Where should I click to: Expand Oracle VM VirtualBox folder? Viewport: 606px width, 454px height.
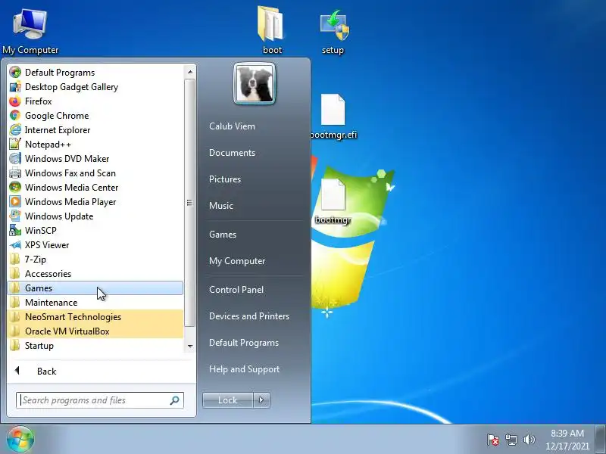pyautogui.click(x=95, y=331)
